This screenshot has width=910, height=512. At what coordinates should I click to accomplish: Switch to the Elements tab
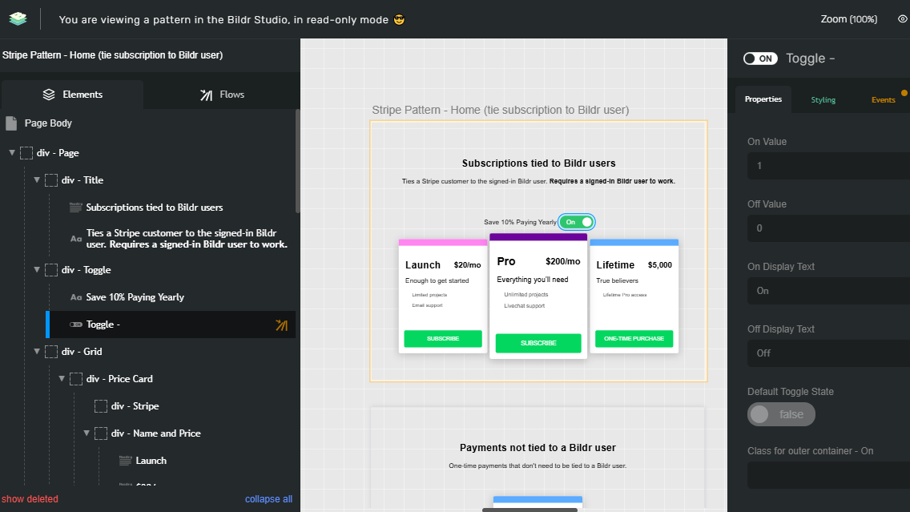(73, 95)
